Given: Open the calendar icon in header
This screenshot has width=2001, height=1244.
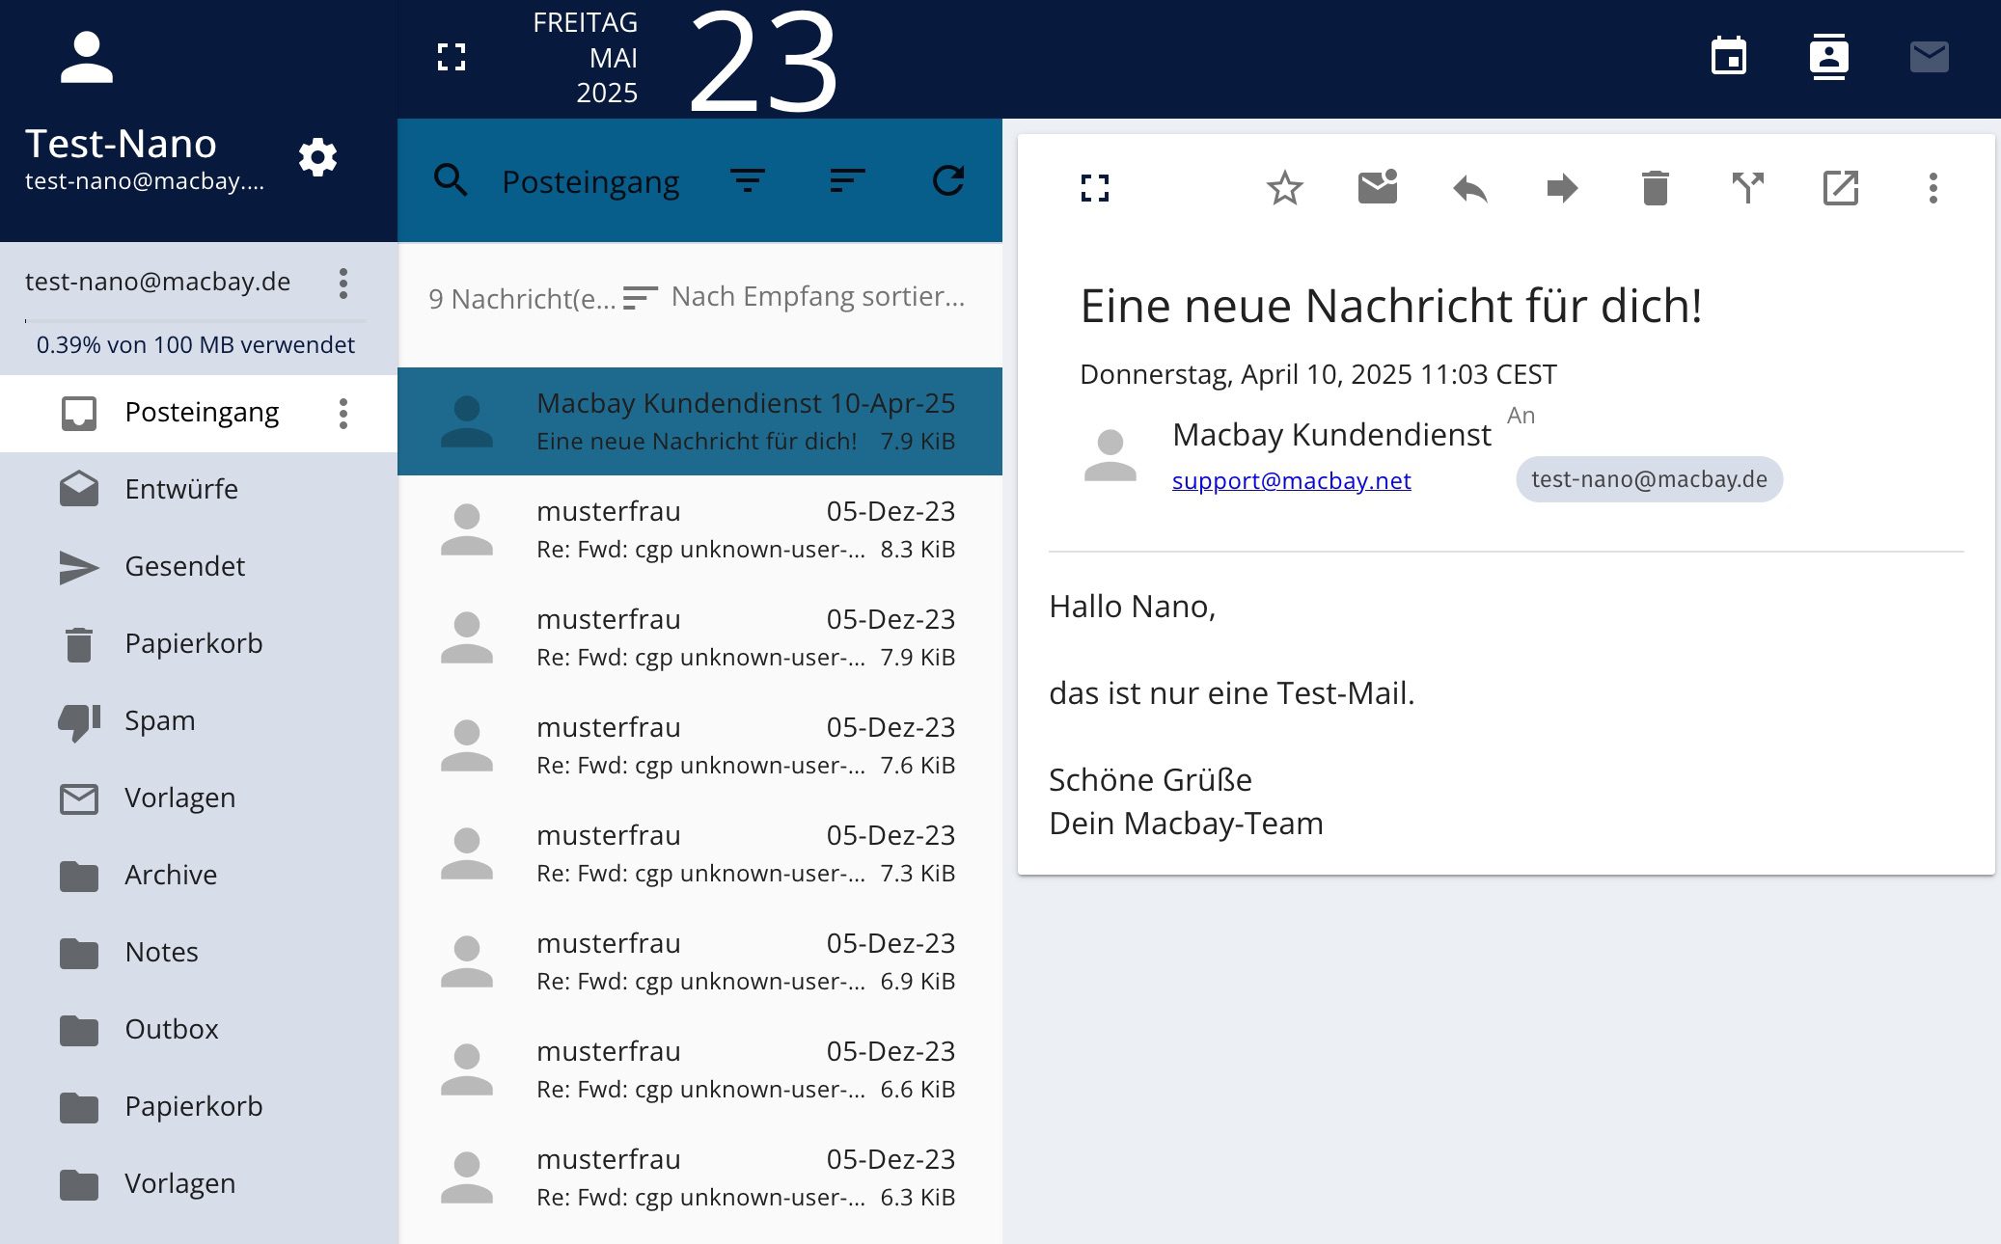Looking at the screenshot, I should (1729, 57).
